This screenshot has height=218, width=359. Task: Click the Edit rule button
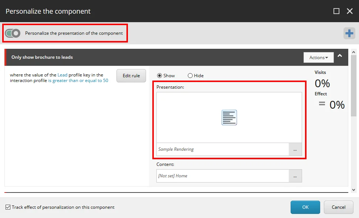[131, 76]
